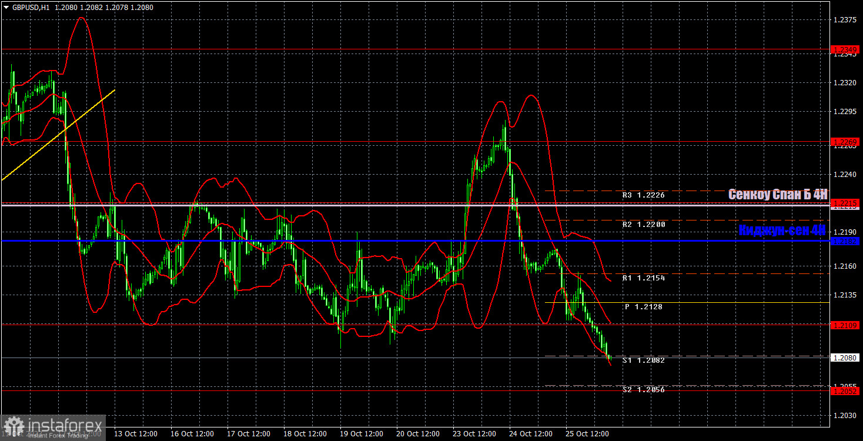
Task: Click the 1.2240 price axis value
Action: click(x=844, y=175)
